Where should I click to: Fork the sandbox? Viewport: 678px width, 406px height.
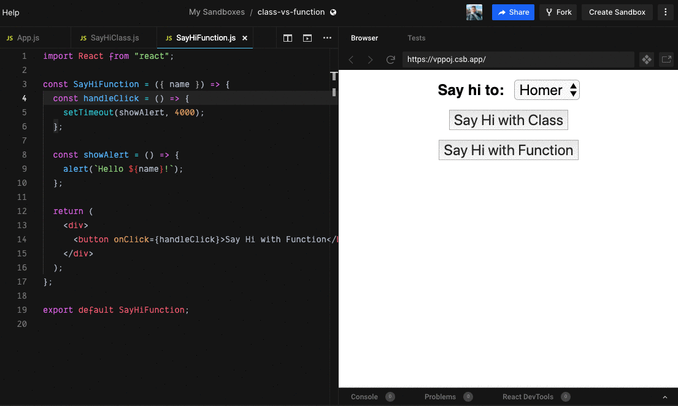point(558,12)
